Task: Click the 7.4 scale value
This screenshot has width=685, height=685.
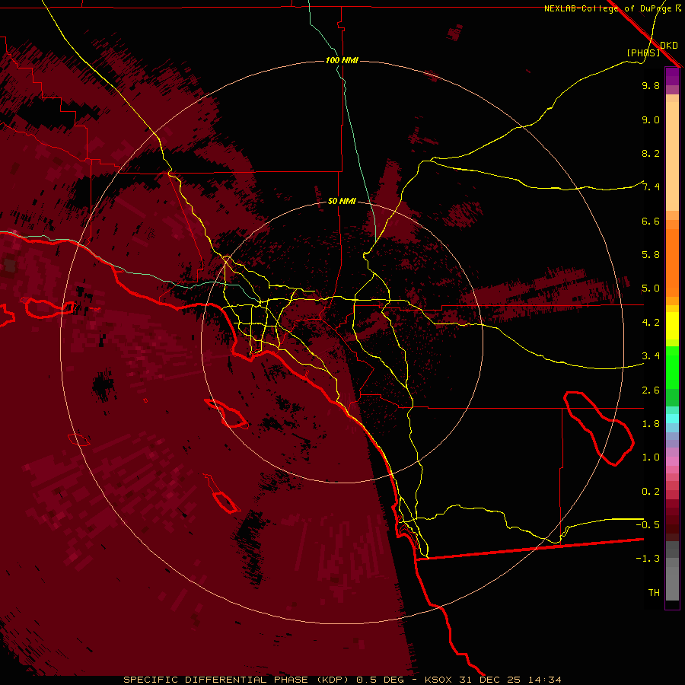Action: 651,187
